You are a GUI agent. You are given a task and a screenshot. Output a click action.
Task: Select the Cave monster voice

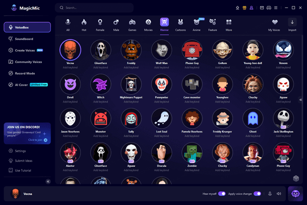click(x=192, y=84)
